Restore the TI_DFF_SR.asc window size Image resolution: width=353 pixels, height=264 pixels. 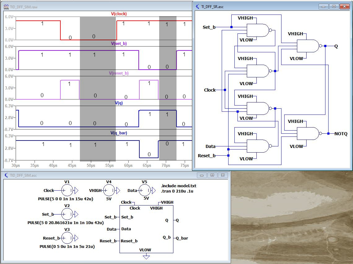pos(334,6)
